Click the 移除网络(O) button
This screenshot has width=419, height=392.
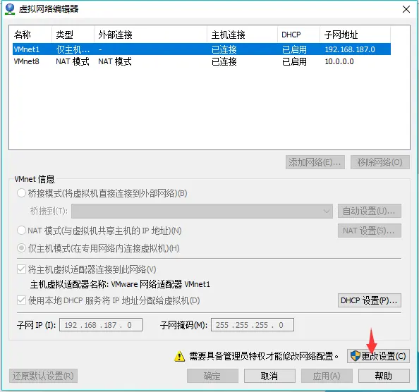[x=380, y=162]
